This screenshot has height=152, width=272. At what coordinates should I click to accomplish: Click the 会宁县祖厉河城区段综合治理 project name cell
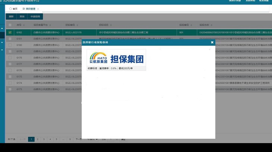(x=123, y=32)
